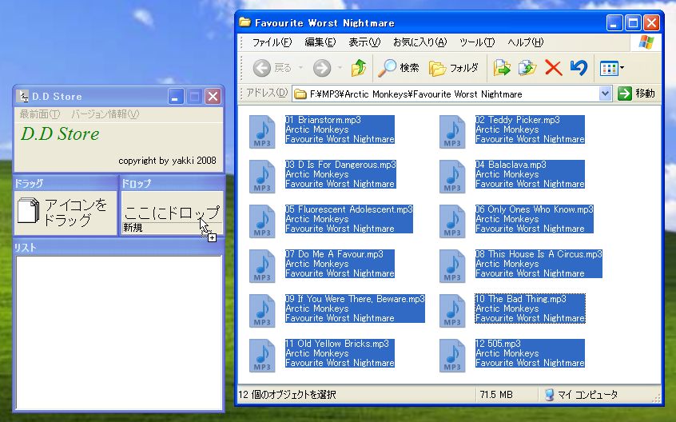Select file name 03 D Is For Dangerous.mp3

(340, 165)
